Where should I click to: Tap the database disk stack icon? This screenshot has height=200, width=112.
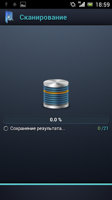click(56, 94)
